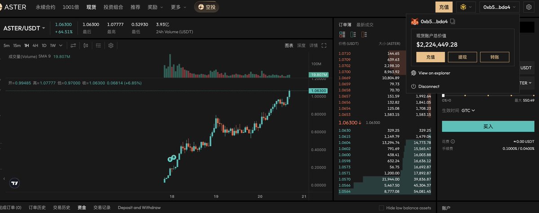Open the 永续合约 perpetual tab
Screen dimensions: 539x213
[x=46, y=7]
